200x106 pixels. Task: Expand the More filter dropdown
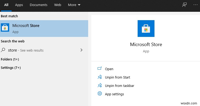[74, 5]
